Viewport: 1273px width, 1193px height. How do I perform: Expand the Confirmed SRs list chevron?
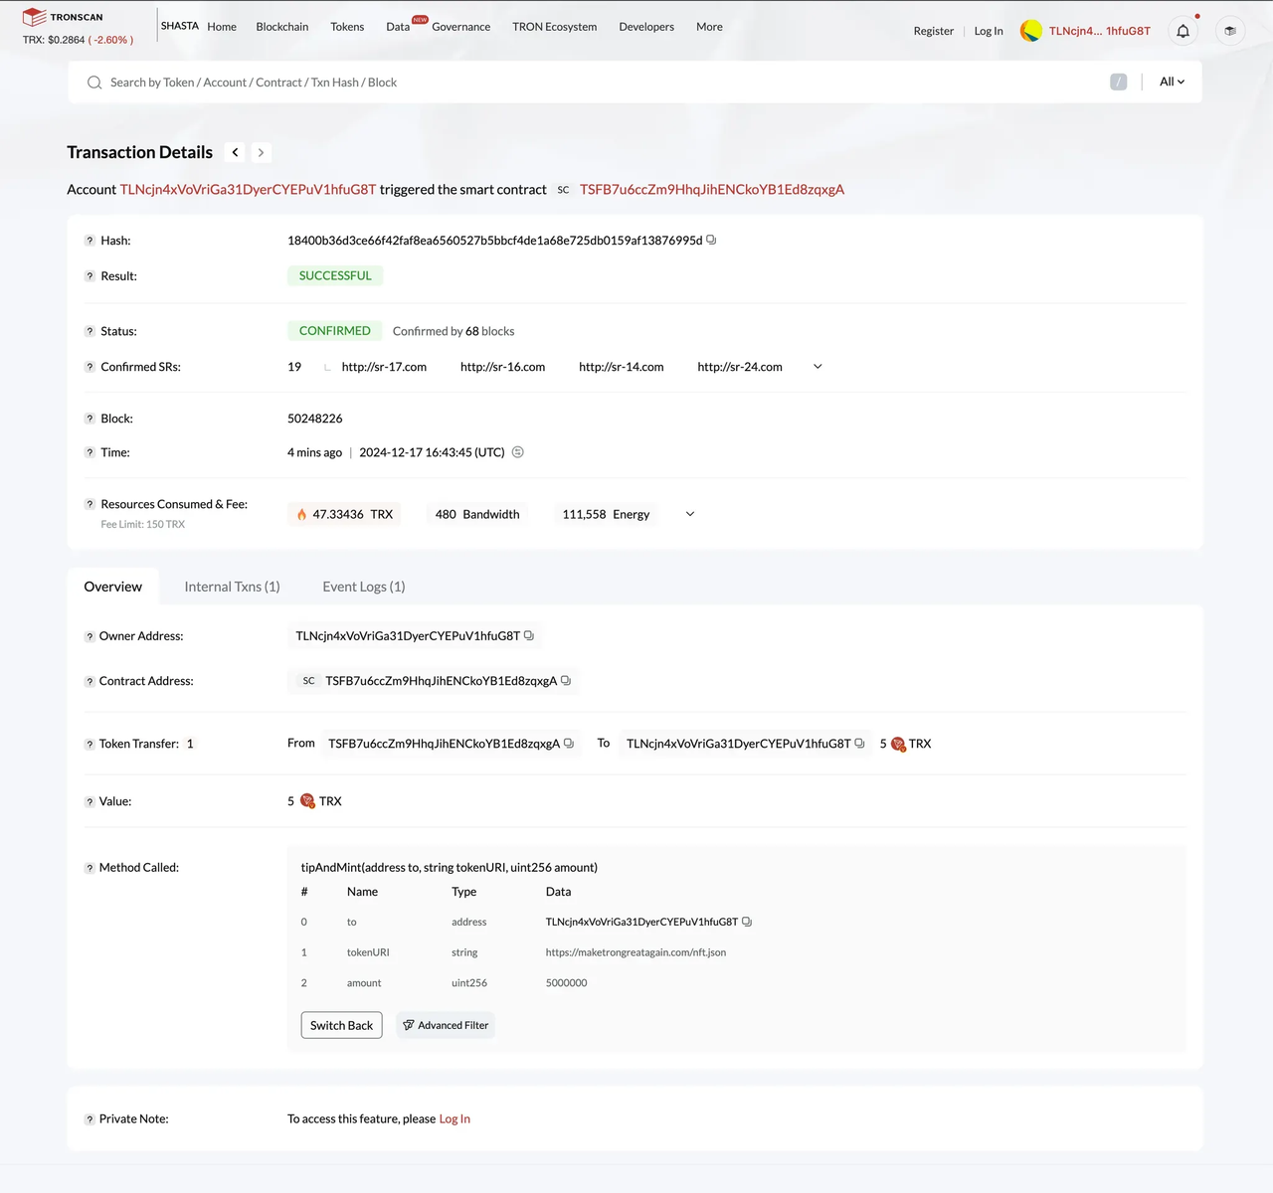coord(818,367)
